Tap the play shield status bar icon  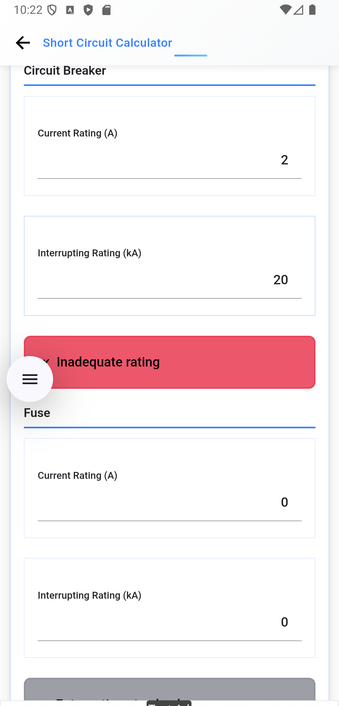88,10
